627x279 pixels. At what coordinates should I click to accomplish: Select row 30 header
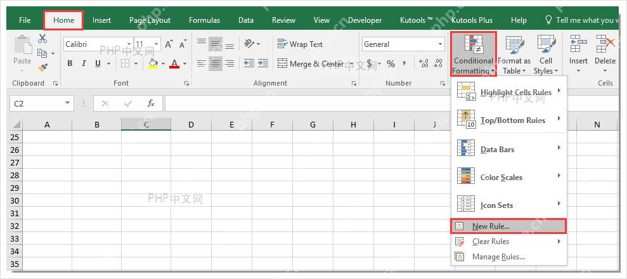(x=15, y=200)
